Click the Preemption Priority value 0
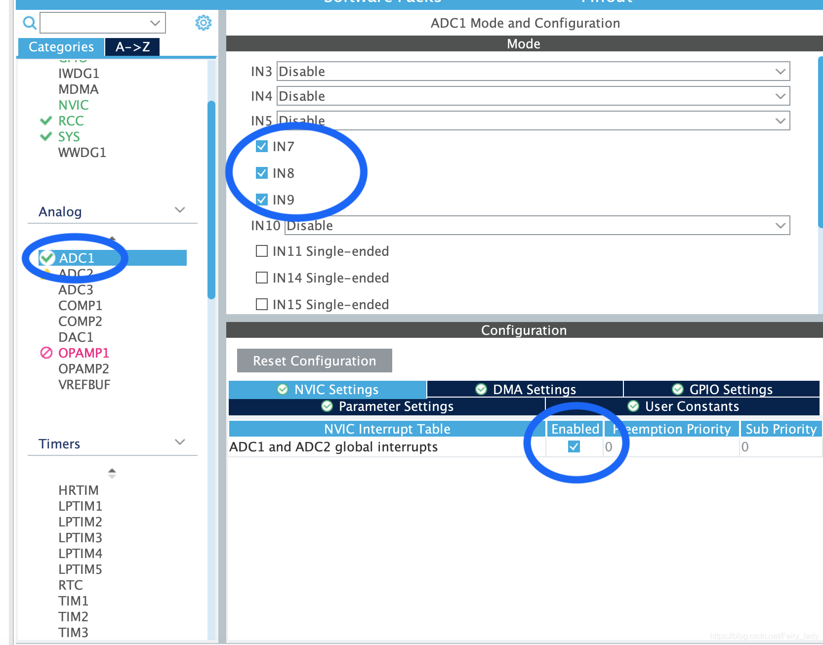The image size is (823, 645). [x=609, y=446]
